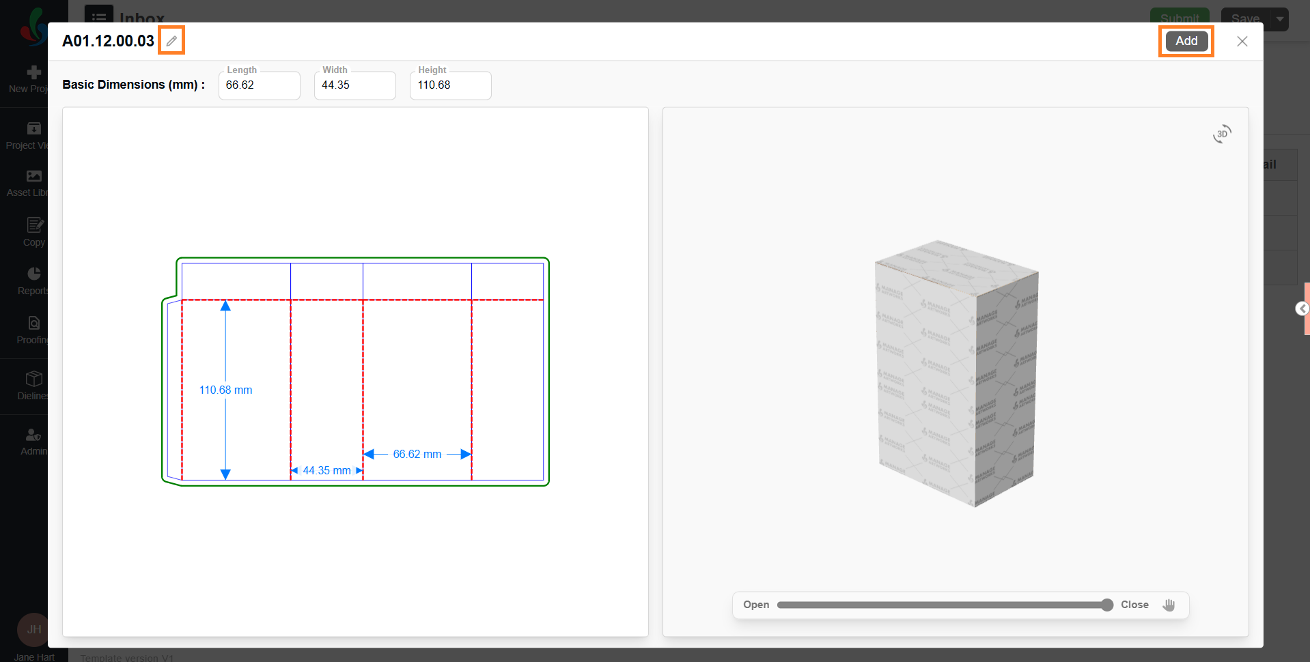The image size is (1310, 662).
Task: Open the Proofing sidebar item
Action: 33,330
